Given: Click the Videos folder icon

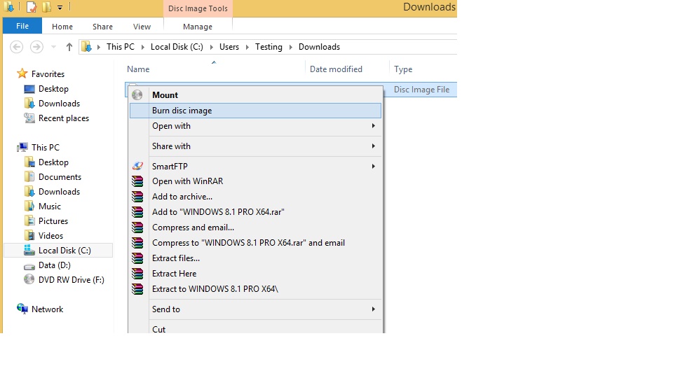Looking at the screenshot, I should click(29, 235).
